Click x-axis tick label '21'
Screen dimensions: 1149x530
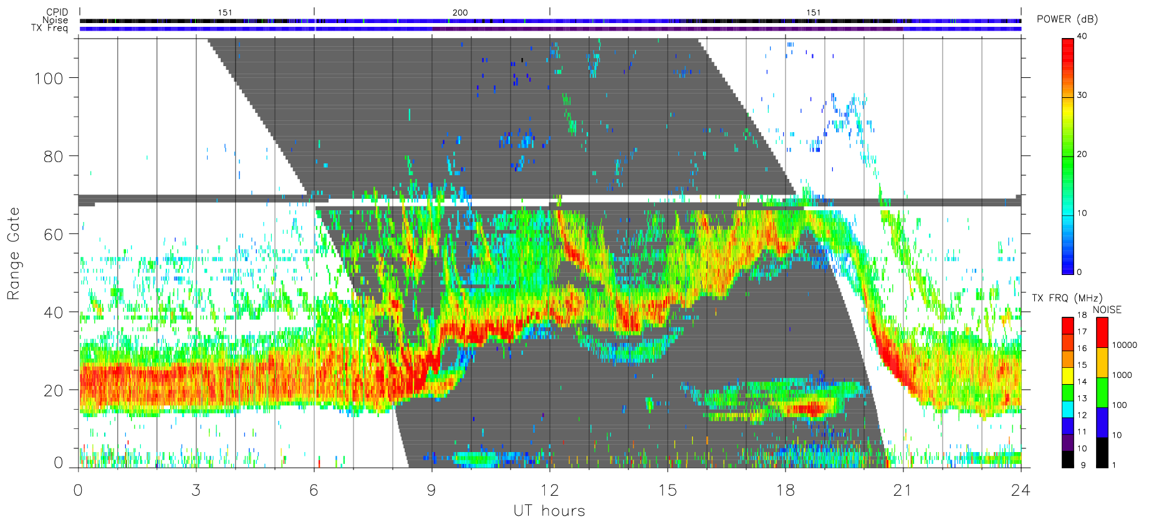[x=903, y=491]
